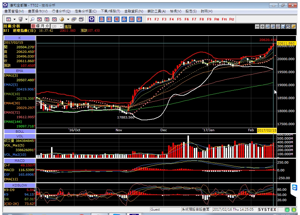This screenshot has height=215, width=300.
Task: Open 檢視(V) menu
Action: point(176,11)
